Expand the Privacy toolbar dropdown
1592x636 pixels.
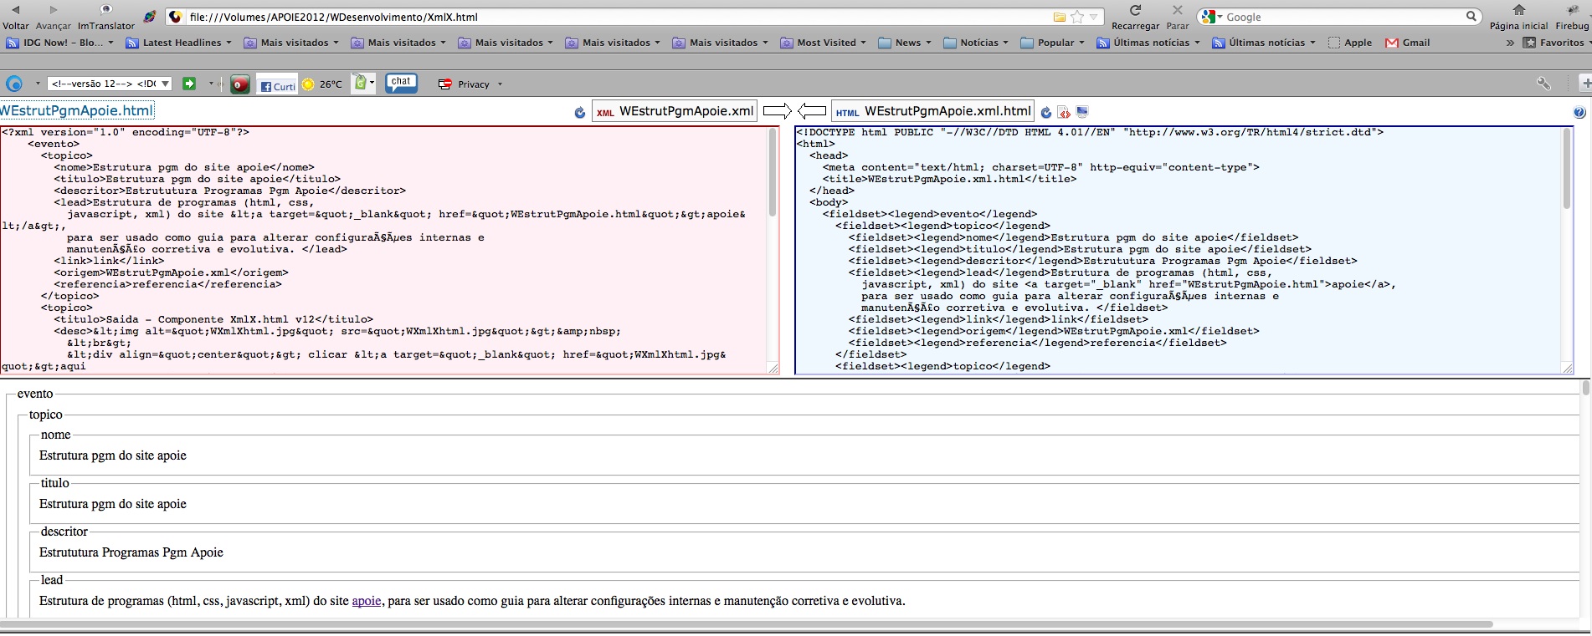(x=500, y=84)
